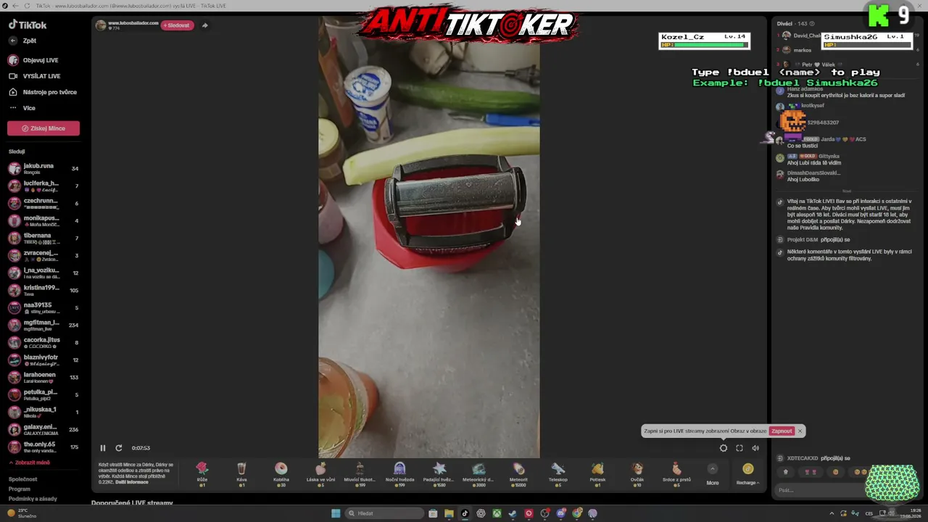Enable picture-in-picture with Zapnout
The height and width of the screenshot is (522, 928).
click(782, 431)
